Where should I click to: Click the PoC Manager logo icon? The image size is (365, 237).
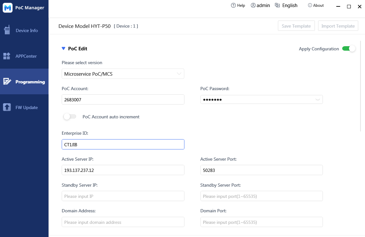pos(7,8)
